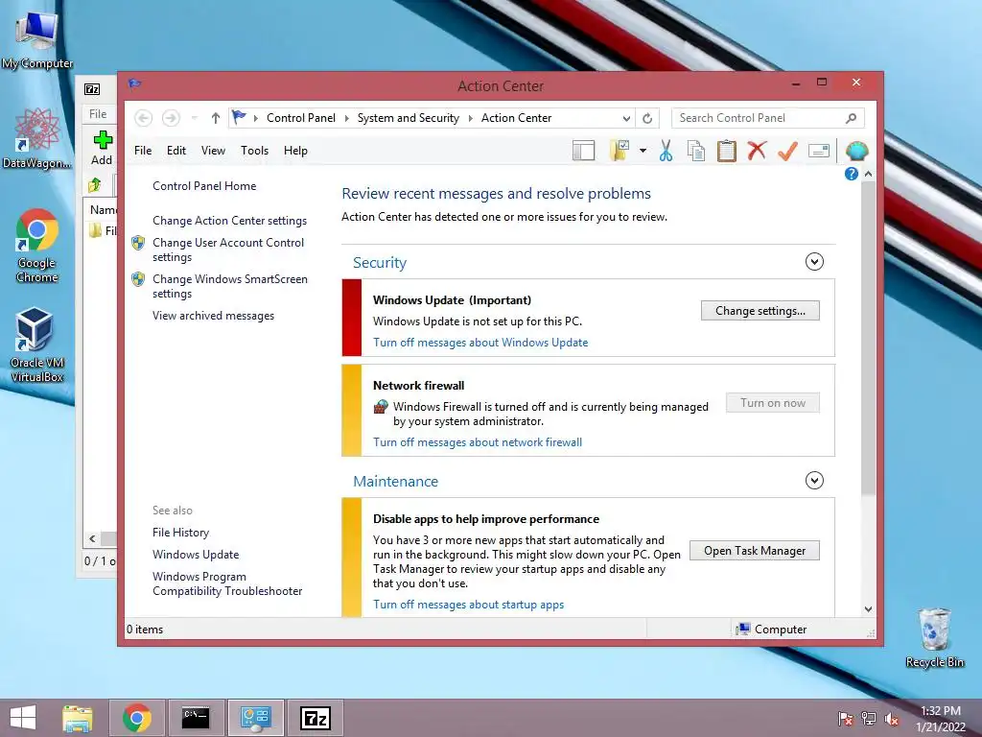982x737 pixels.
Task: Open the dropdown arrow next to folder icon
Action: (x=643, y=151)
